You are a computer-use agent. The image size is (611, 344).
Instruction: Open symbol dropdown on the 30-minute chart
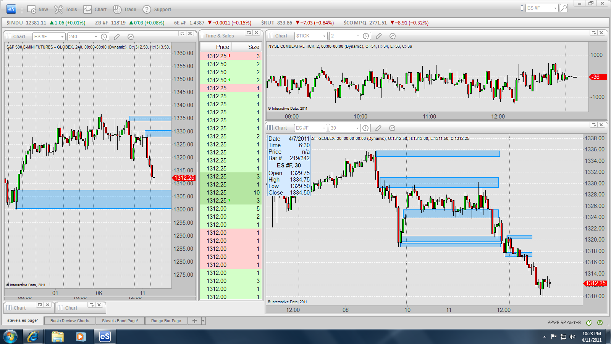click(x=324, y=128)
